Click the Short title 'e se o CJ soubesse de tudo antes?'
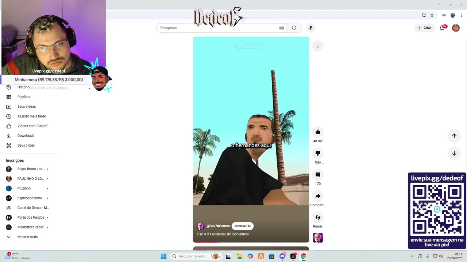The height and width of the screenshot is (262, 467). click(223, 234)
